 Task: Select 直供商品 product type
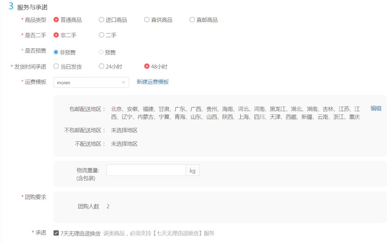click(x=147, y=20)
